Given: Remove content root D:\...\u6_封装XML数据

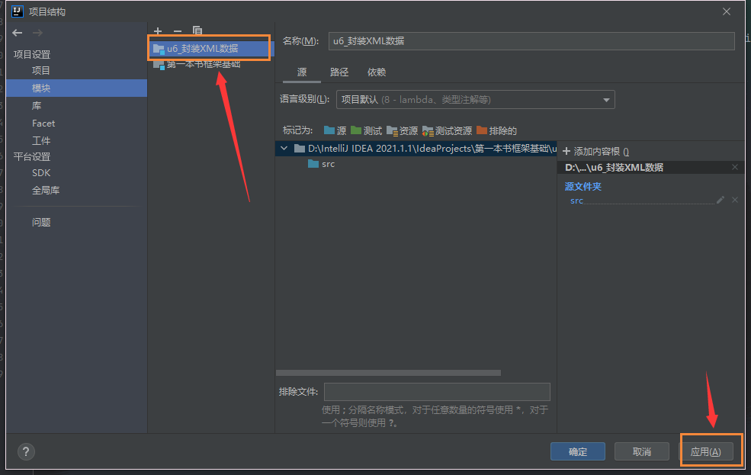Looking at the screenshot, I should [735, 167].
